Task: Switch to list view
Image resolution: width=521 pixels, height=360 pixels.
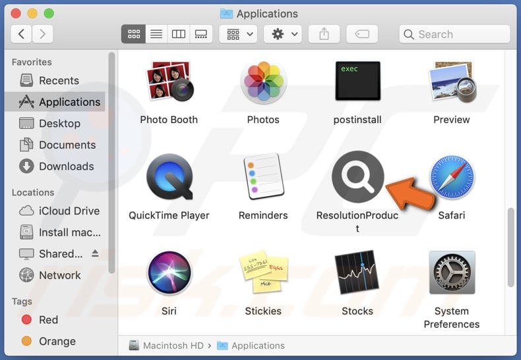Action: (x=156, y=34)
